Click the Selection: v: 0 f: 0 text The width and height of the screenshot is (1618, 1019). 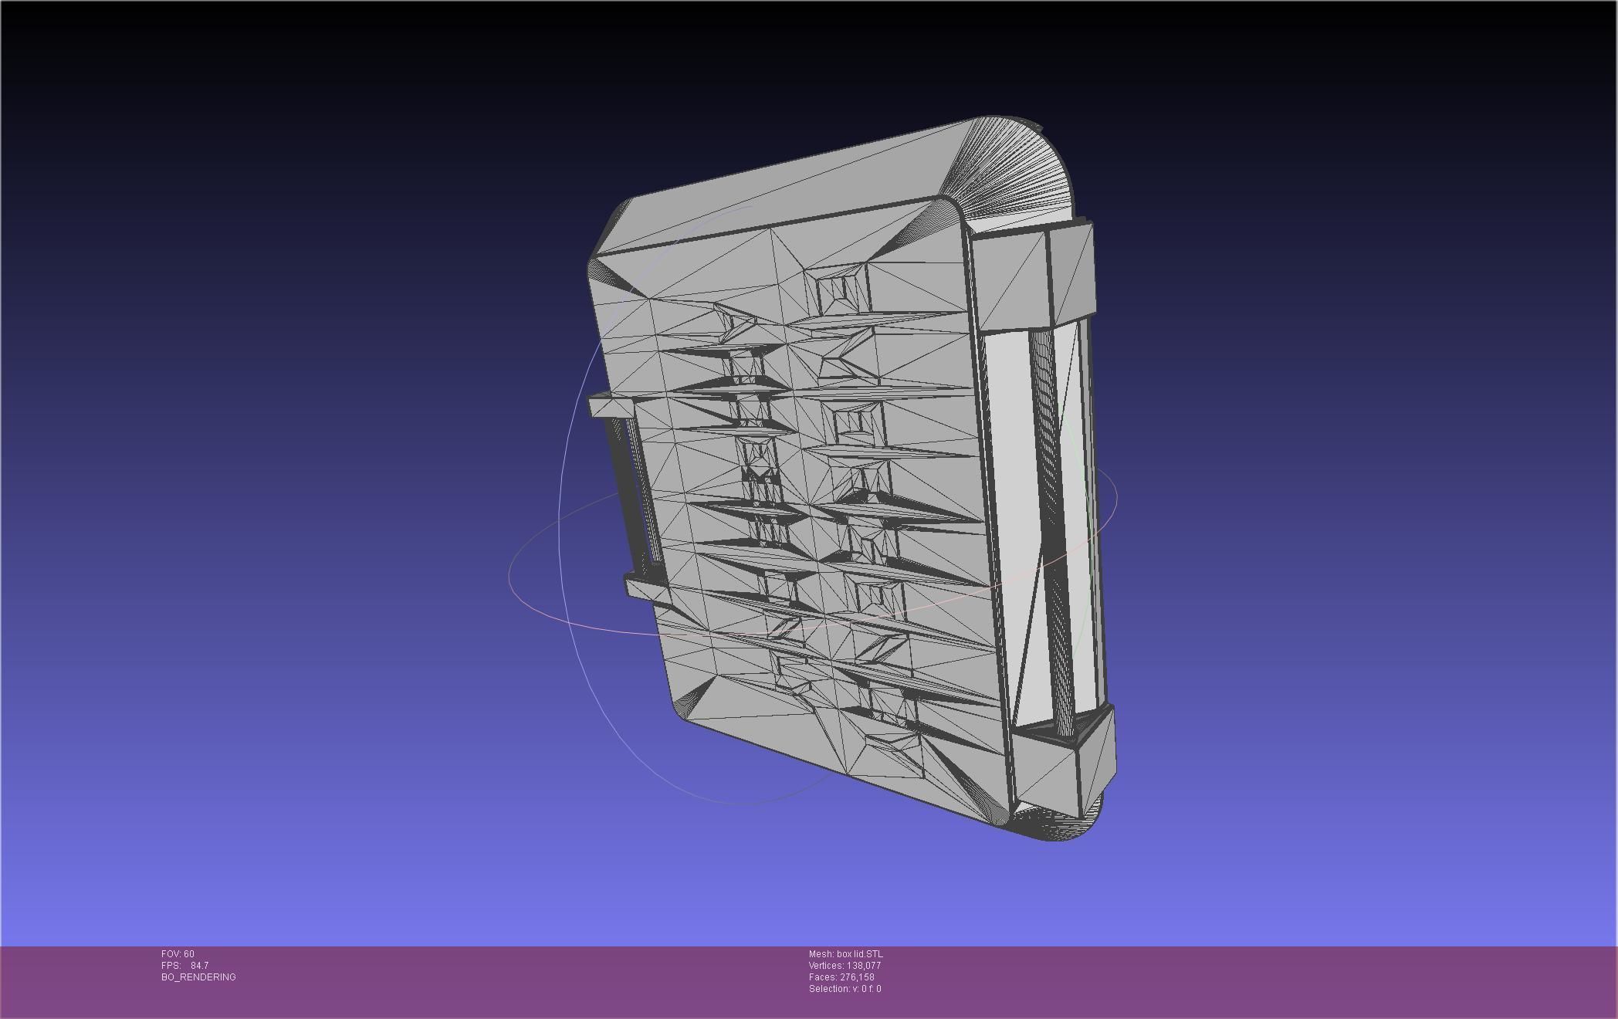pos(845,989)
